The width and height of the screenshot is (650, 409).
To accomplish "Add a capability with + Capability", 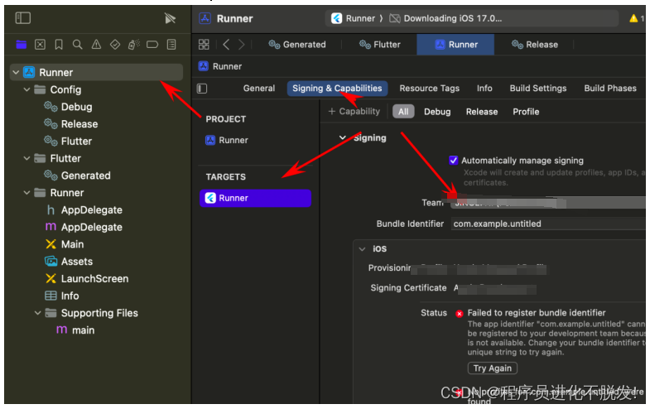I will tap(354, 112).
